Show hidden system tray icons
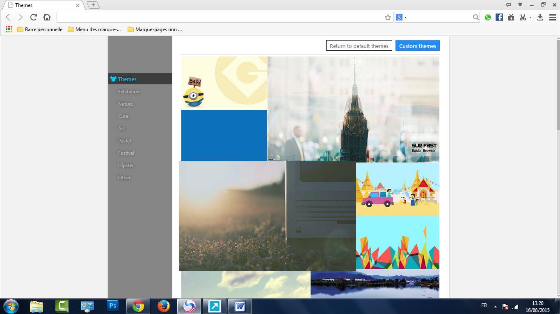Viewport: 560px width, 314px height. [495, 307]
